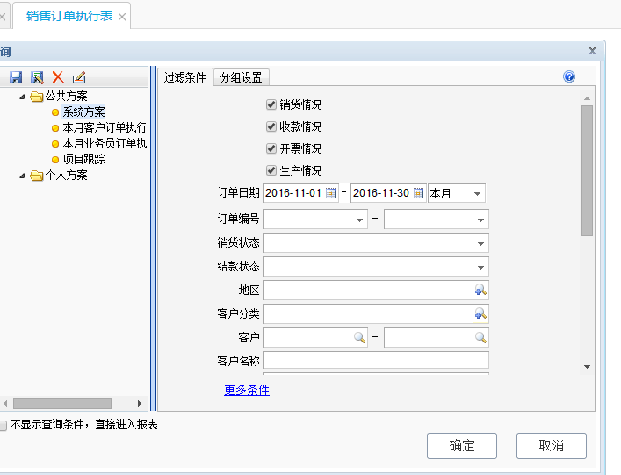The image size is (621, 475).
Task: Click the rename scheme pencil icon
Action: (x=79, y=77)
